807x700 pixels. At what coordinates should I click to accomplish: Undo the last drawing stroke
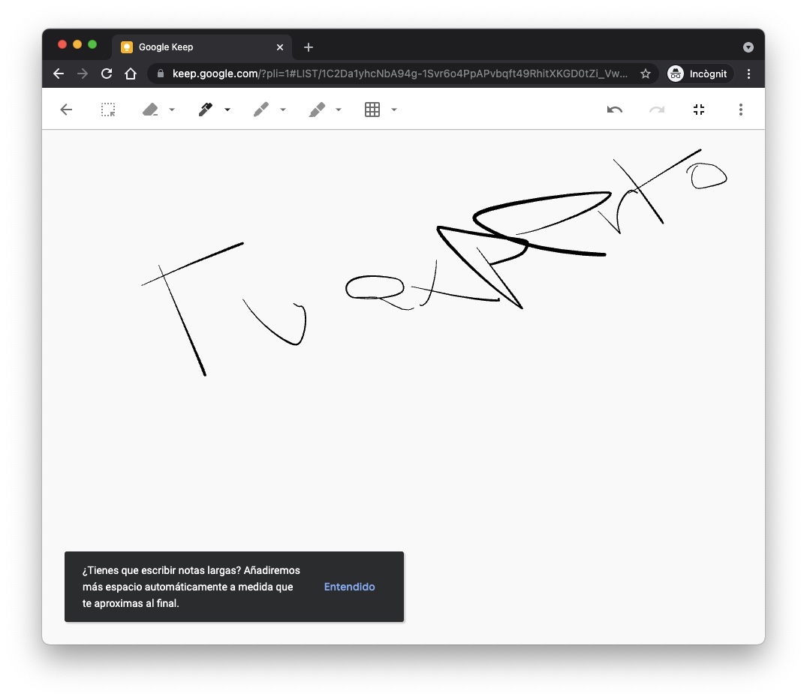pyautogui.click(x=615, y=110)
